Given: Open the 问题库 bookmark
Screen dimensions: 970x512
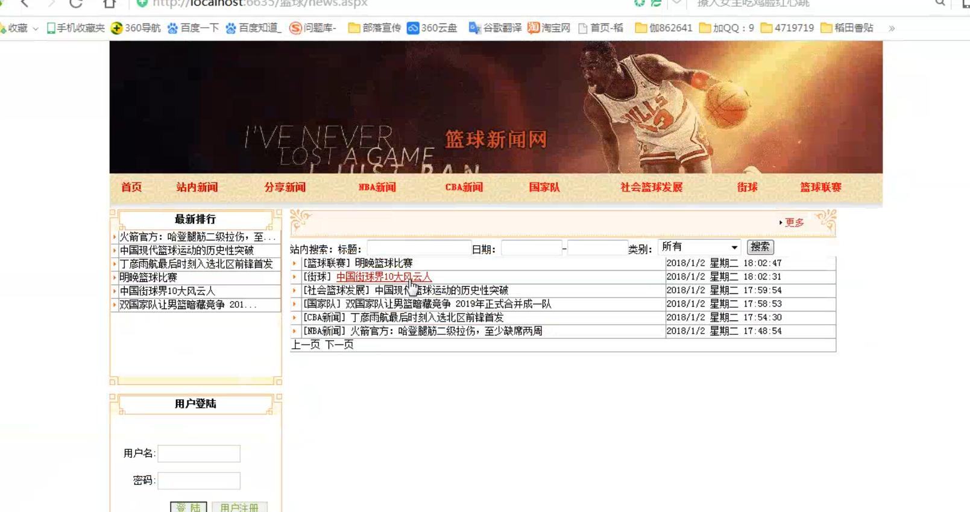Looking at the screenshot, I should click(x=312, y=28).
